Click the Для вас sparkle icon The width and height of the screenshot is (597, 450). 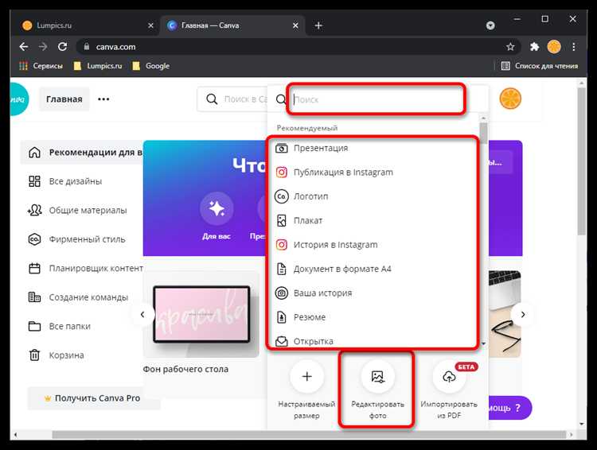(217, 208)
